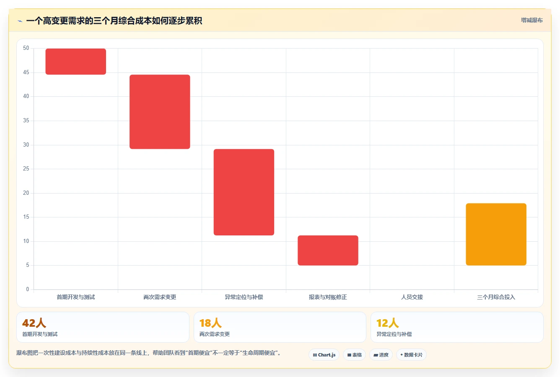Viewport: 560px width, 377px height.
Task: Open the 18人 两次需求变更 card
Action: pos(280,327)
